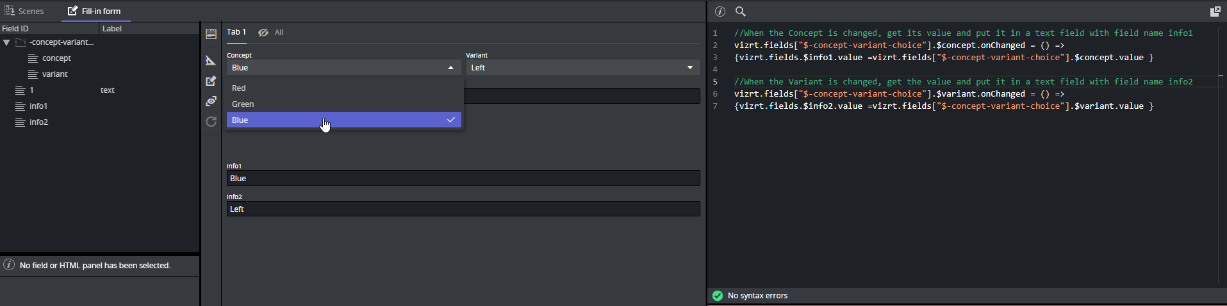This screenshot has height=306, width=1227.
Task: Click the eye preview icon in vertical toolbar
Action: tap(211, 101)
